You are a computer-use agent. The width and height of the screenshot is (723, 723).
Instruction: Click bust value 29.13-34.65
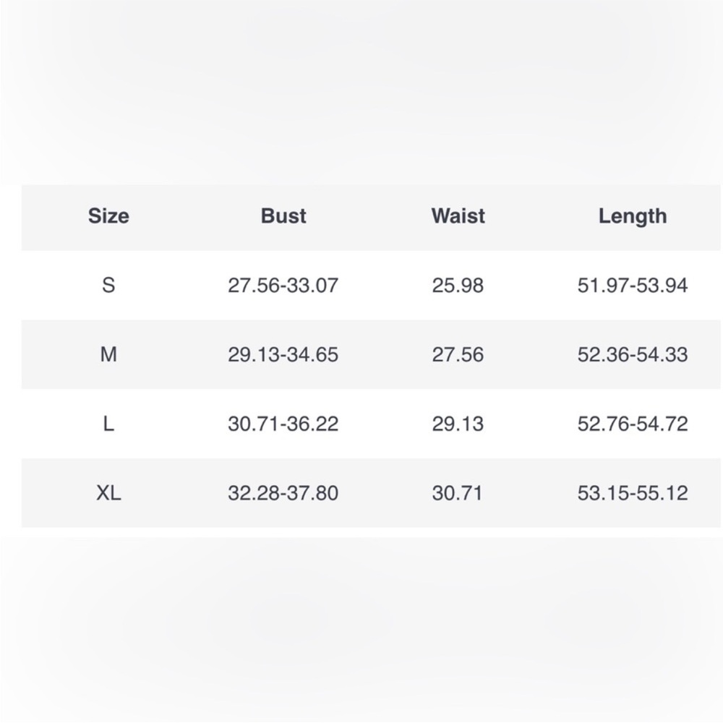(283, 354)
